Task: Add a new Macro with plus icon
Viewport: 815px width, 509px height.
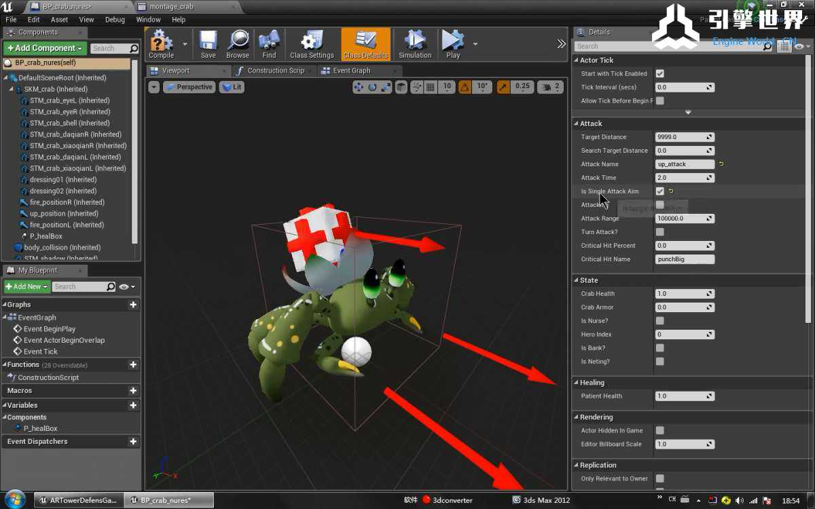Action: coord(133,391)
